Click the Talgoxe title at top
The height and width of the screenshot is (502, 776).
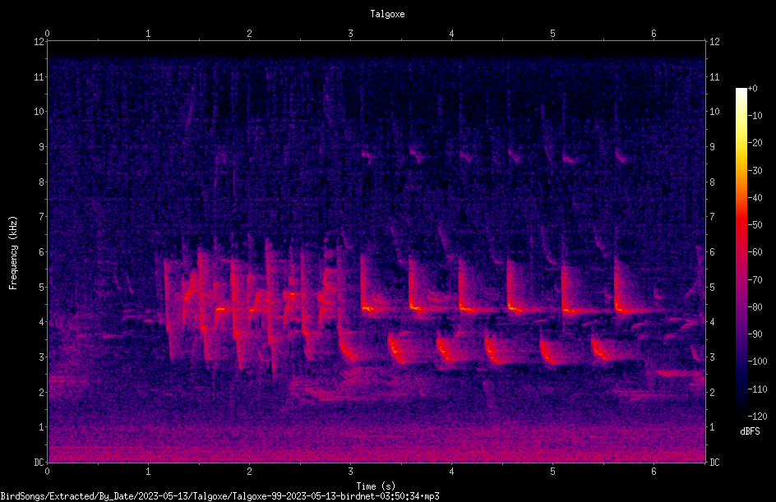387,14
